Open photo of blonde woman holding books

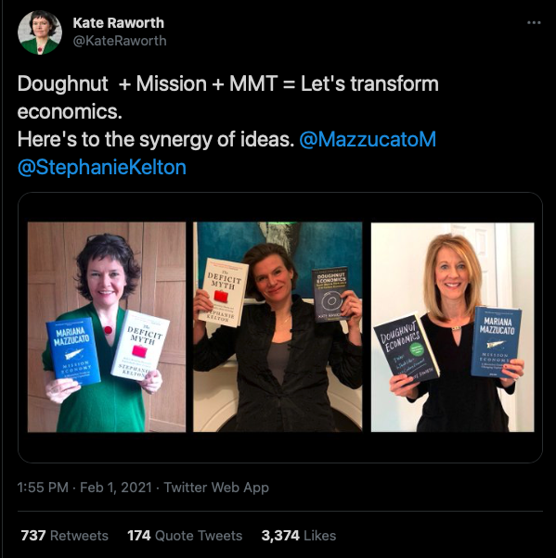pos(453,327)
